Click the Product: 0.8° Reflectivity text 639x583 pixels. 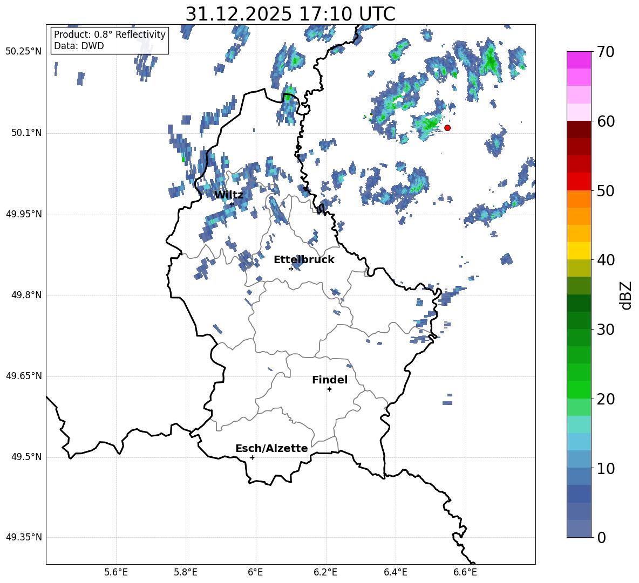(x=110, y=34)
